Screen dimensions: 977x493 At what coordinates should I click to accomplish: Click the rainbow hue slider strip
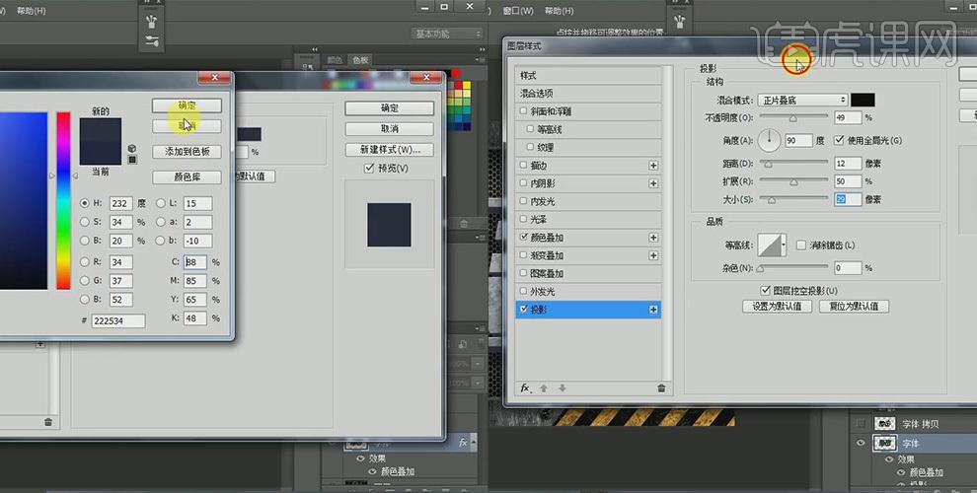[x=63, y=200]
